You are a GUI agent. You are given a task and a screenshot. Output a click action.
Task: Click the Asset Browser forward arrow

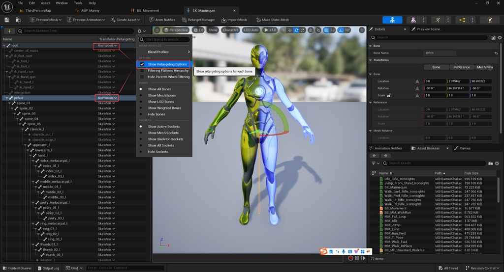[x=385, y=156]
